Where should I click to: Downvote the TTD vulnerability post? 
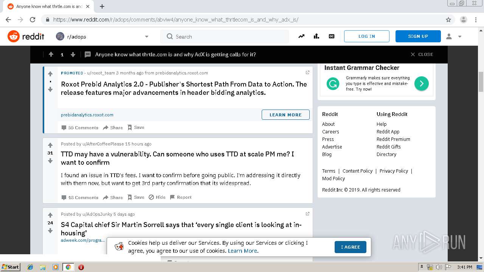pyautogui.click(x=50, y=161)
